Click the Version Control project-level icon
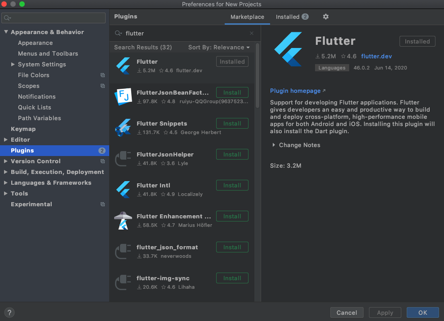 pyautogui.click(x=102, y=161)
